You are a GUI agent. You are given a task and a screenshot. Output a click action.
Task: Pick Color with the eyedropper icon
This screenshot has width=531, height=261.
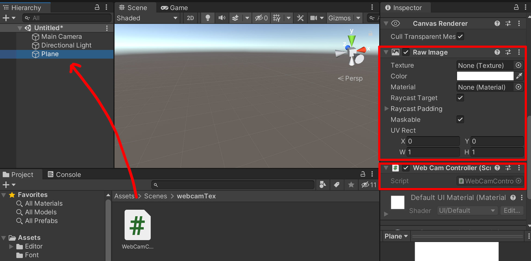click(519, 76)
